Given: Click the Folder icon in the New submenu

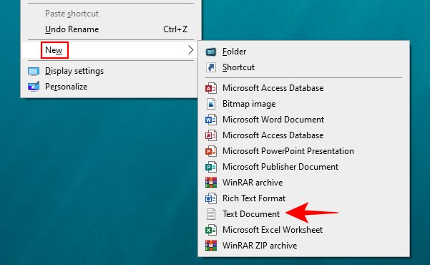Looking at the screenshot, I should click(211, 52).
